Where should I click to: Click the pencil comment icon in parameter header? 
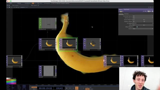tap(143, 11)
